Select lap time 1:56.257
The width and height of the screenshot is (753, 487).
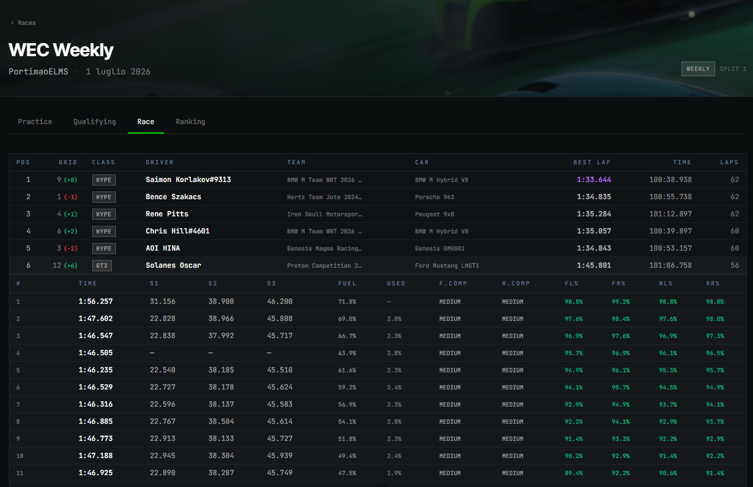click(x=95, y=301)
